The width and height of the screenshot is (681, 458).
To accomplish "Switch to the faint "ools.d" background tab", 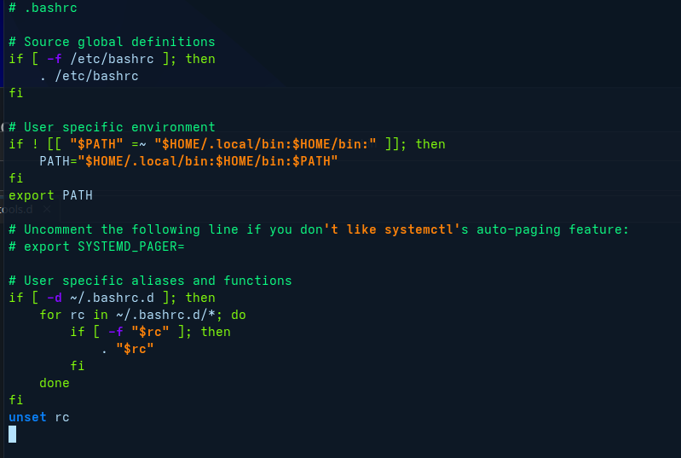I will coord(17,208).
